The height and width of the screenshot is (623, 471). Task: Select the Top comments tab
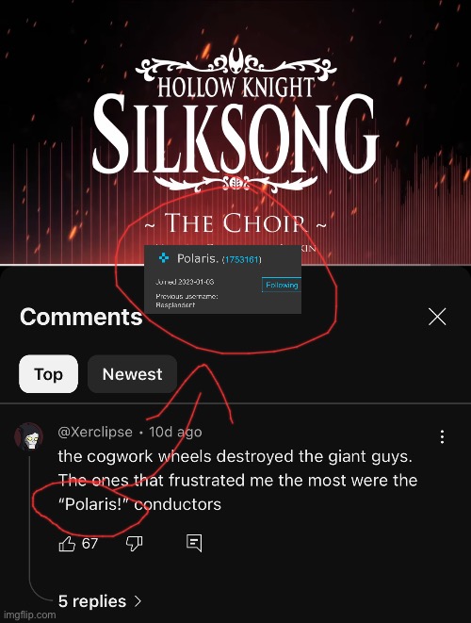click(48, 374)
